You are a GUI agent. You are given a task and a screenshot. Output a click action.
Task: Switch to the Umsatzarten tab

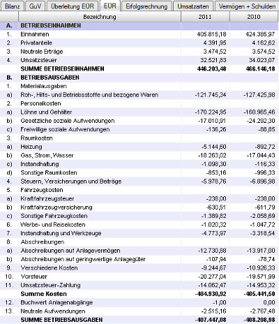193,6
